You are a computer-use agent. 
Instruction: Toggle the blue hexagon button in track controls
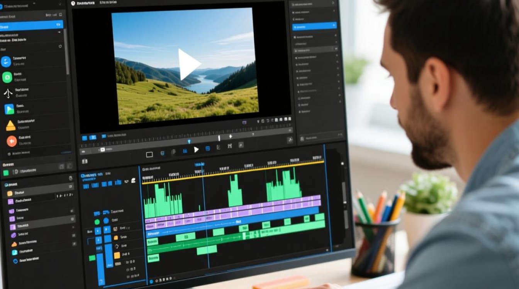tap(106, 221)
